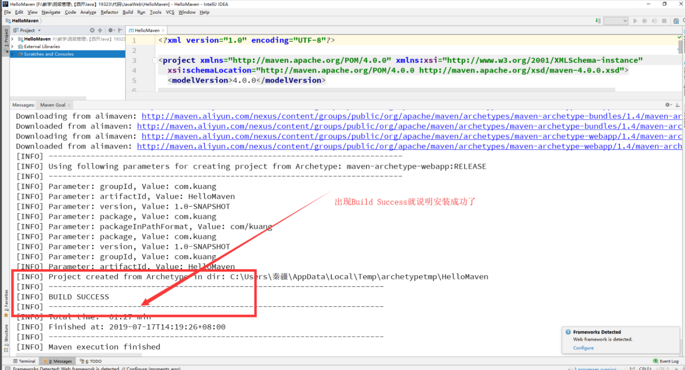Click the scroll-from-source target icon
685x370 pixels.
click(92, 30)
